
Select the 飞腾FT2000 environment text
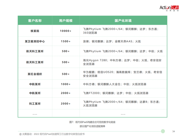116,93
